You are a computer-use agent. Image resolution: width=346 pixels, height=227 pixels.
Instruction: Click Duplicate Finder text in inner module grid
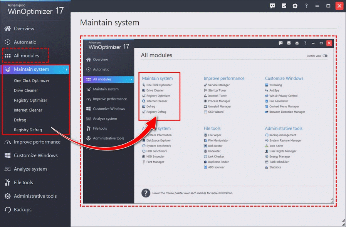point(218,162)
